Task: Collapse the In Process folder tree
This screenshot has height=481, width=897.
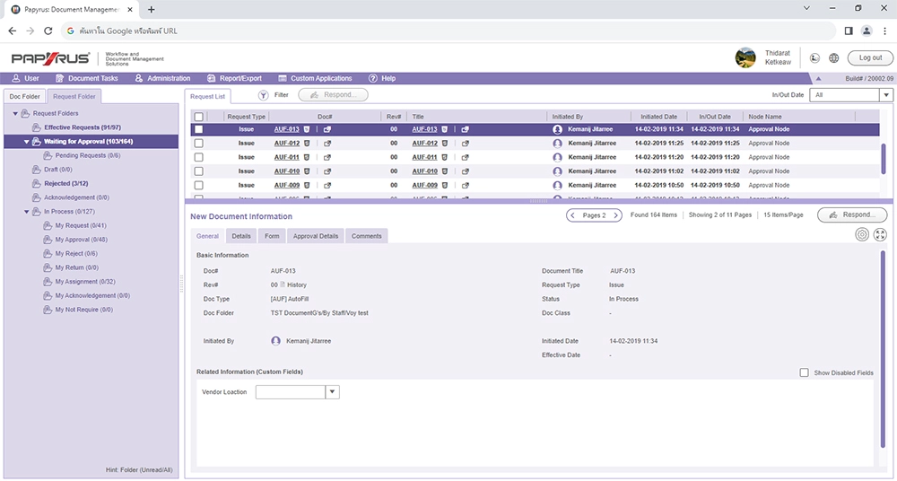Action: [27, 212]
